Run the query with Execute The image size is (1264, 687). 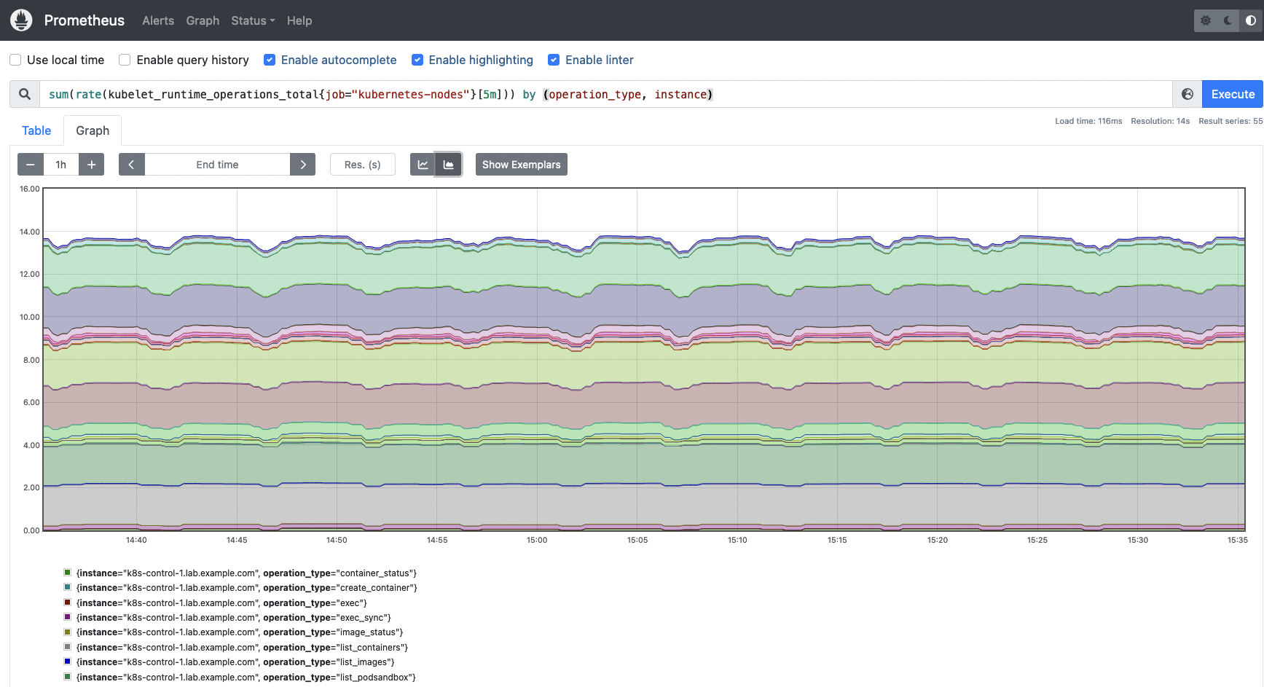tap(1233, 94)
